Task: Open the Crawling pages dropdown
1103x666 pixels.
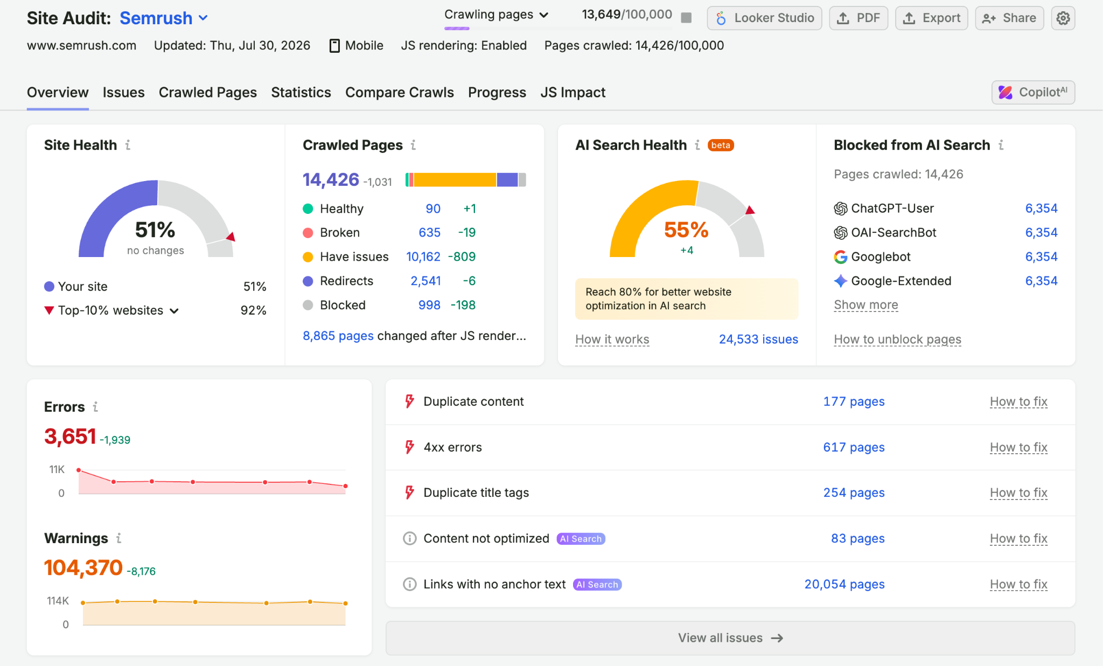Action: [x=496, y=15]
